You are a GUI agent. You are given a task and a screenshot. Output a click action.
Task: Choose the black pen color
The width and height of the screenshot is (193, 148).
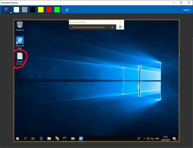(x=33, y=10)
